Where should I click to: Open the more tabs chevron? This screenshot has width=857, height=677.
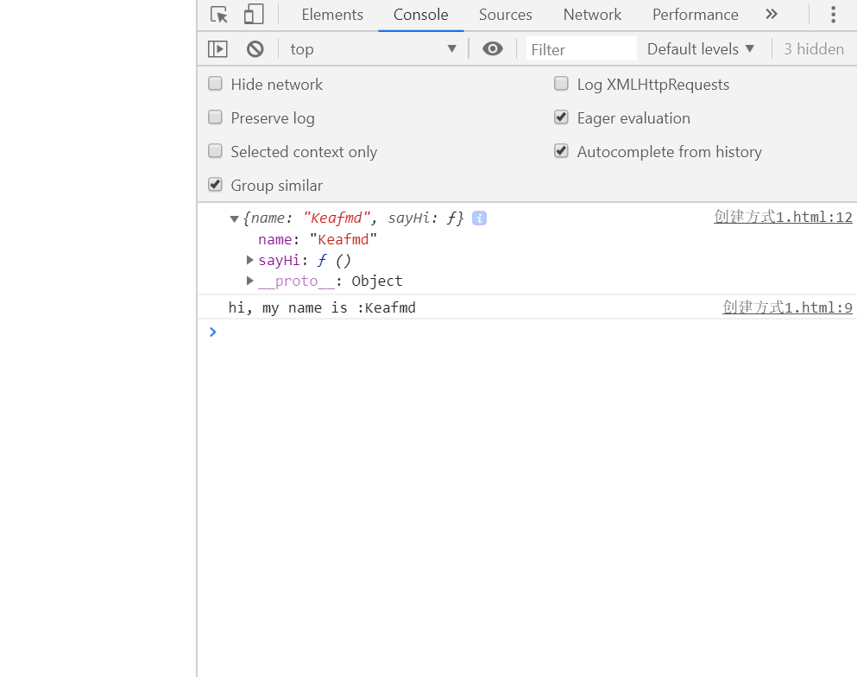pos(772,14)
